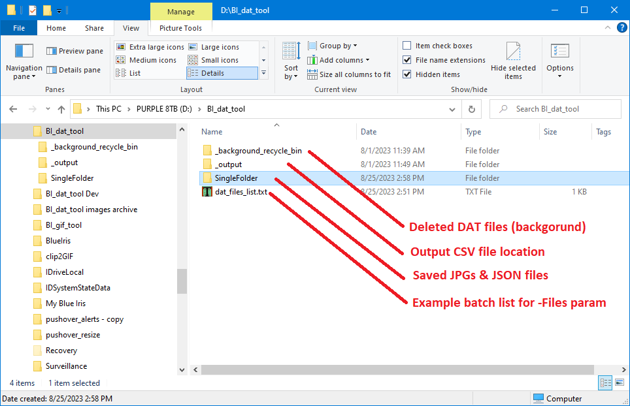Switch to the Home ribbon tab
Viewport: 630px width, 406px height.
click(x=56, y=28)
